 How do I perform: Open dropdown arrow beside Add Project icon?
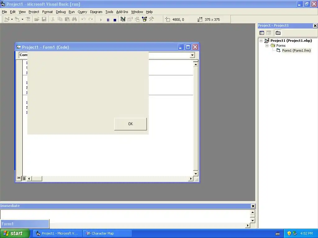(12, 20)
